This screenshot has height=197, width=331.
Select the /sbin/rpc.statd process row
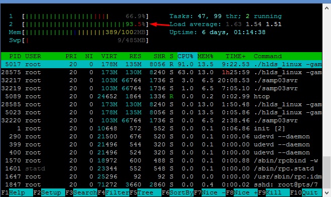[x=161, y=168]
